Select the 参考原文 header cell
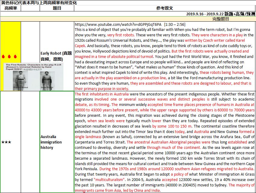This screenshot has height=193, width=256. [165, 8]
